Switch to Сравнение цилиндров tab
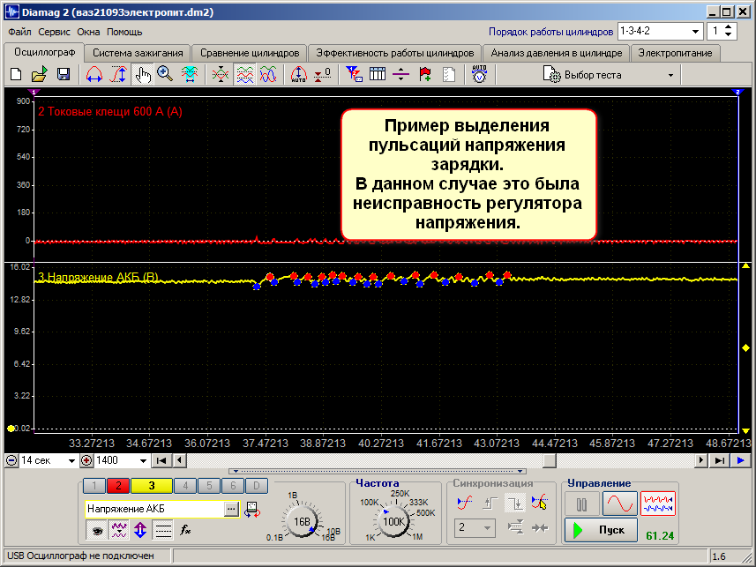 click(250, 53)
